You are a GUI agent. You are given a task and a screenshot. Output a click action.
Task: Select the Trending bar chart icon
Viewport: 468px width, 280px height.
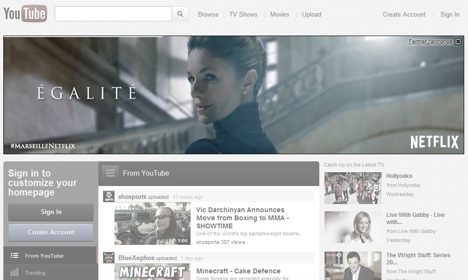15,272
